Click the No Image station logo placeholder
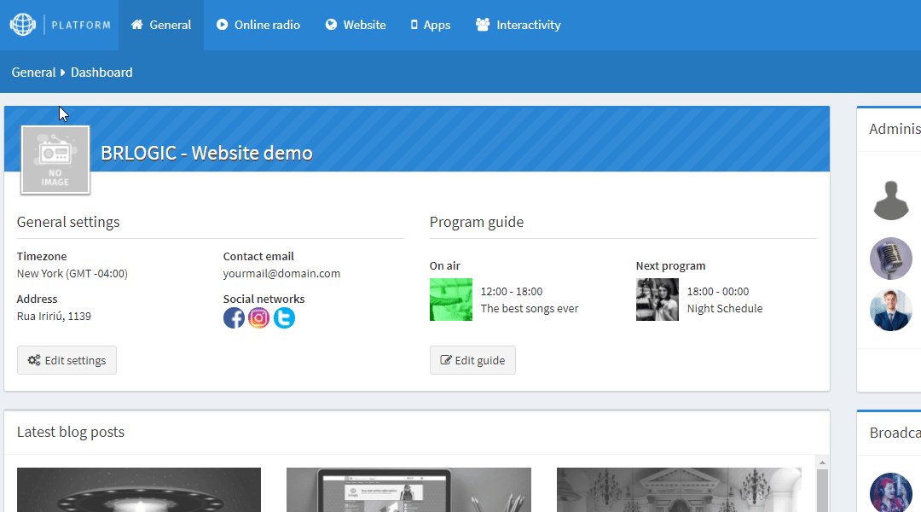The image size is (921, 512). pyautogui.click(x=55, y=160)
